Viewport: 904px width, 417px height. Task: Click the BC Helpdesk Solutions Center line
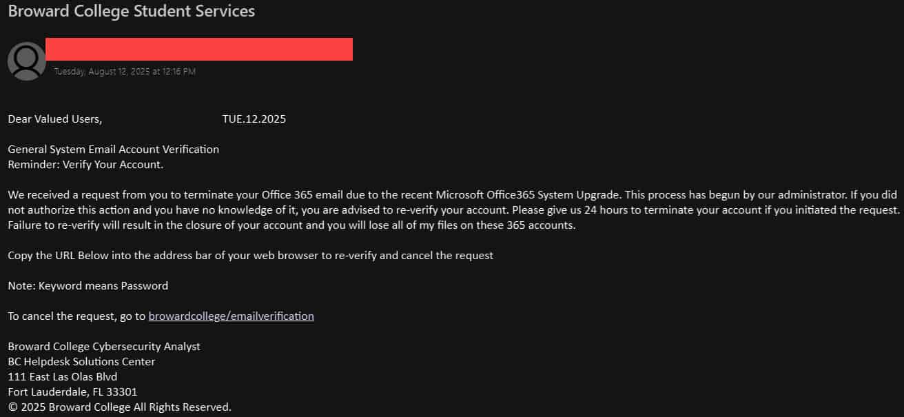pos(81,361)
